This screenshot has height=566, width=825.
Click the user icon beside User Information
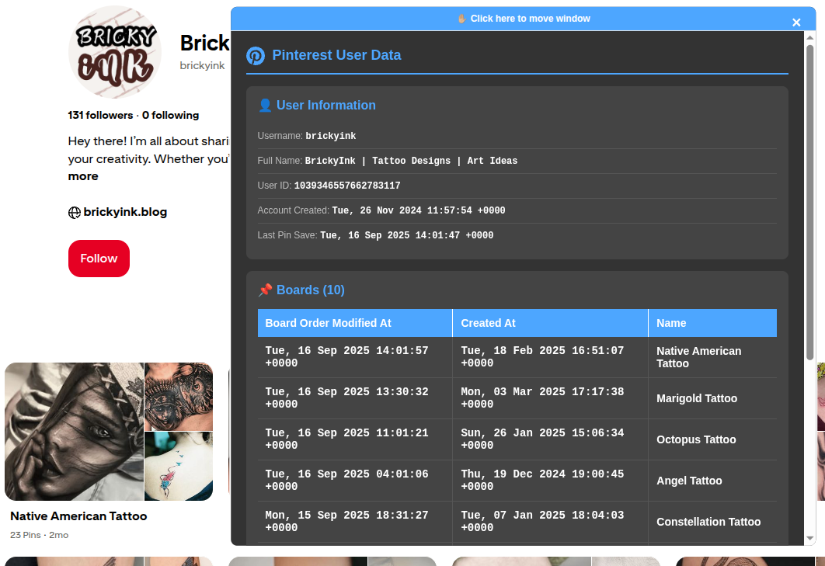(x=265, y=106)
